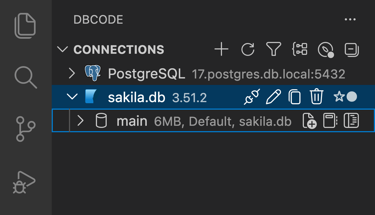Open the DBCODE panel More Actions menu
The image size is (375, 215).
tap(350, 19)
